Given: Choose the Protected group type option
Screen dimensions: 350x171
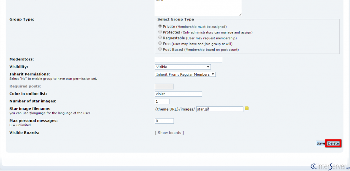Looking at the screenshot, I should click(160, 32).
